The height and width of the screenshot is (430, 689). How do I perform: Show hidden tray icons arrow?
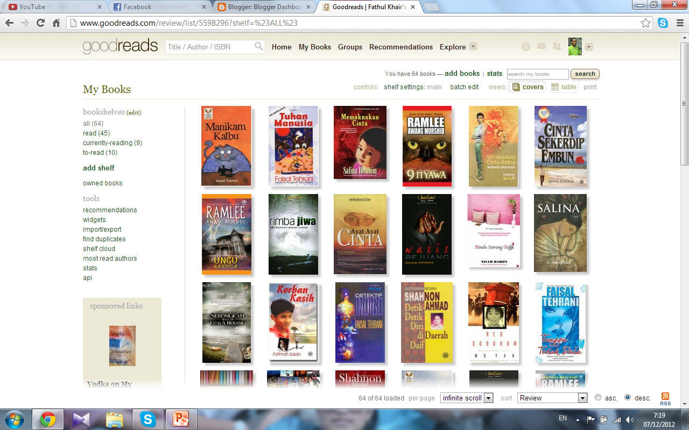pyautogui.click(x=578, y=419)
